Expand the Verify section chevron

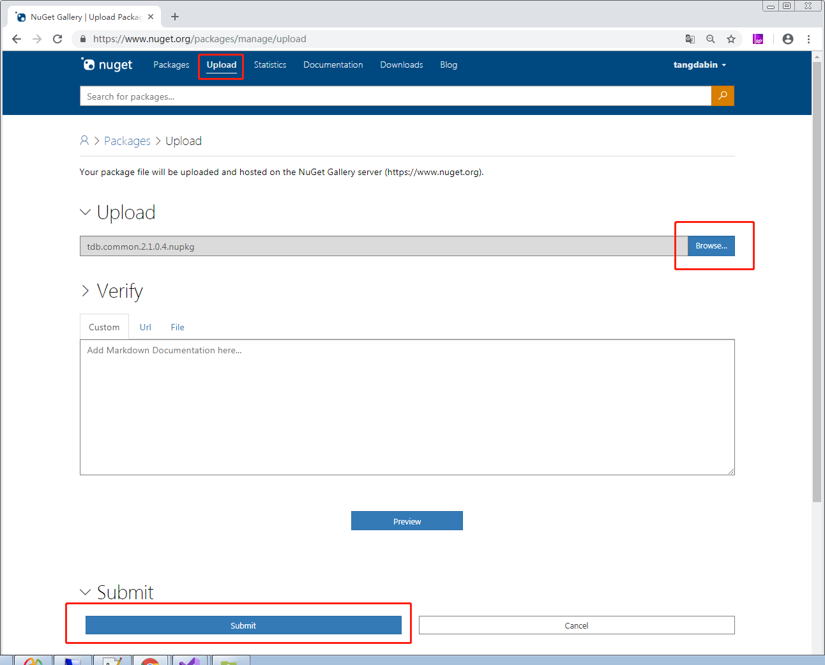(x=85, y=291)
